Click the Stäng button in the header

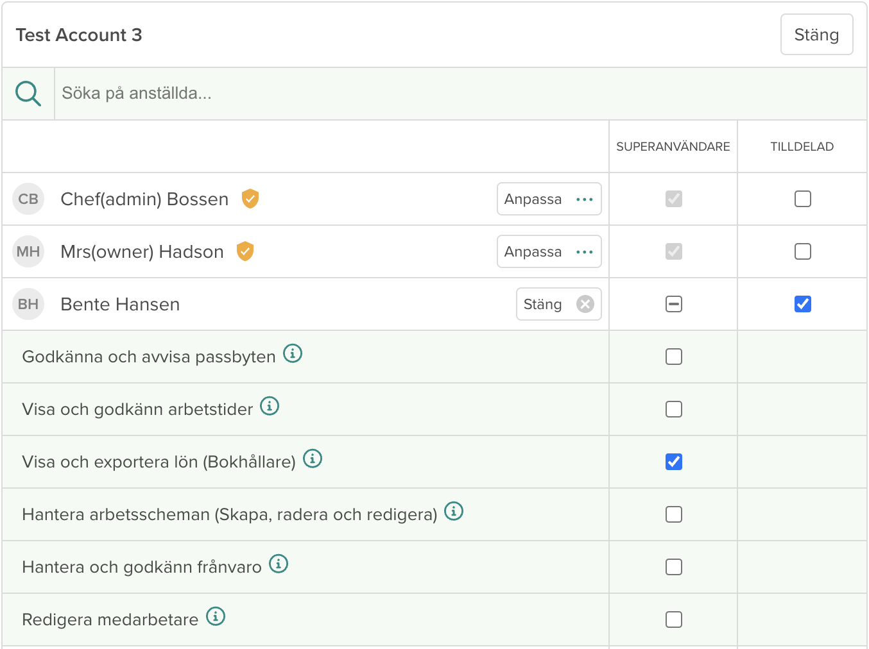click(816, 35)
